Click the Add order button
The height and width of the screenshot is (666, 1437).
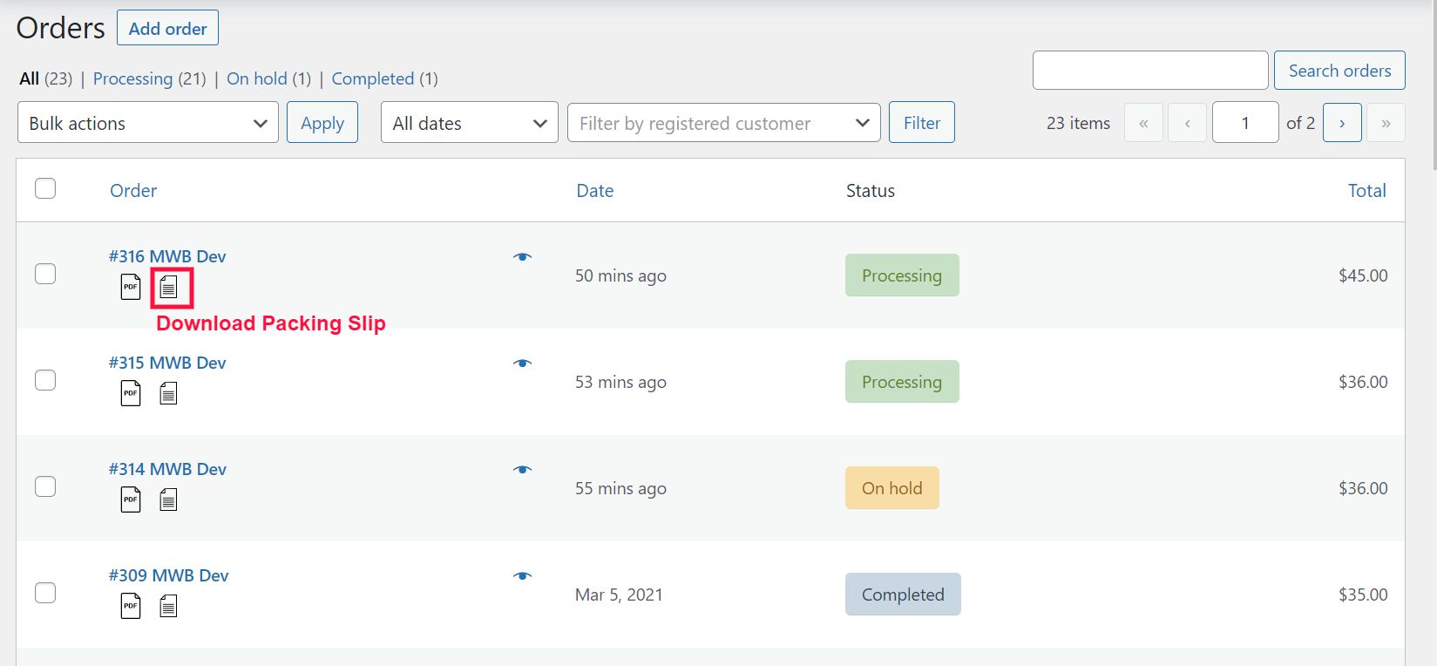pos(167,28)
